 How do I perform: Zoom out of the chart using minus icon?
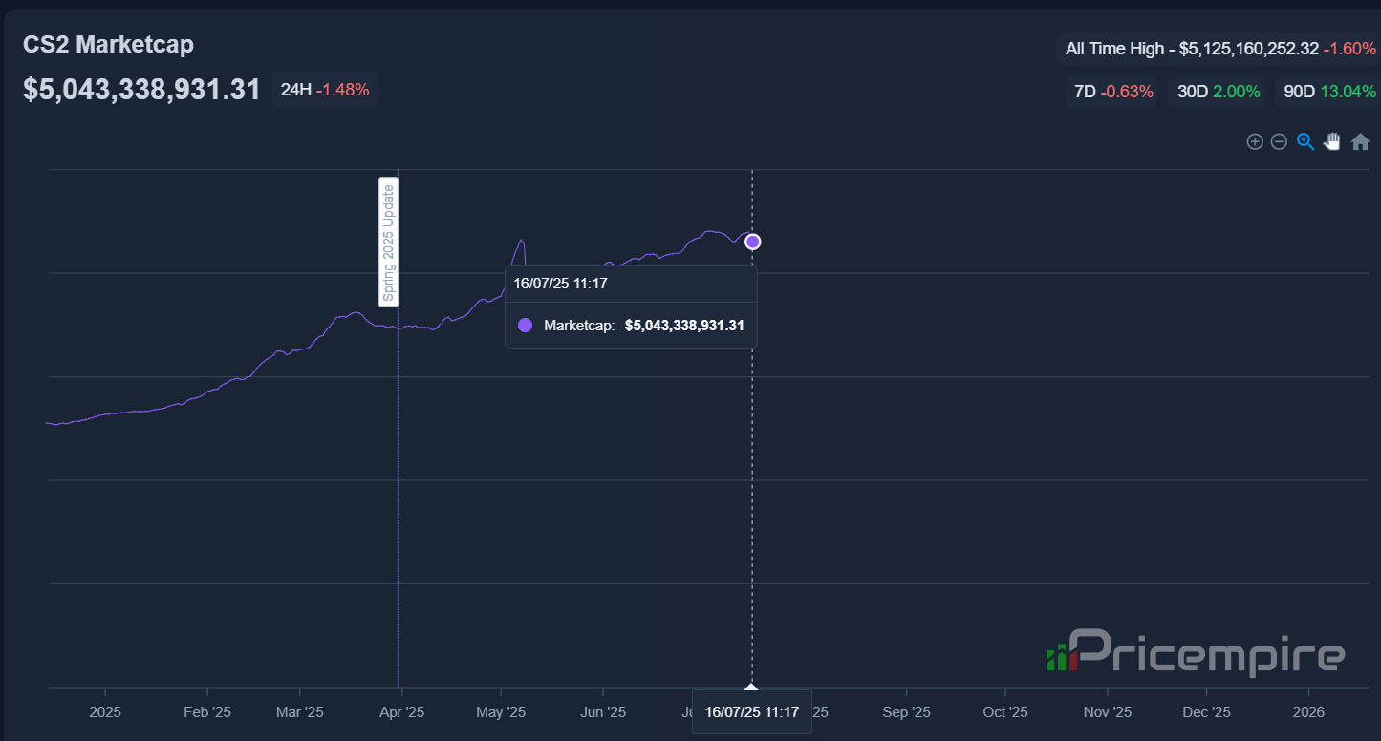(x=1279, y=140)
